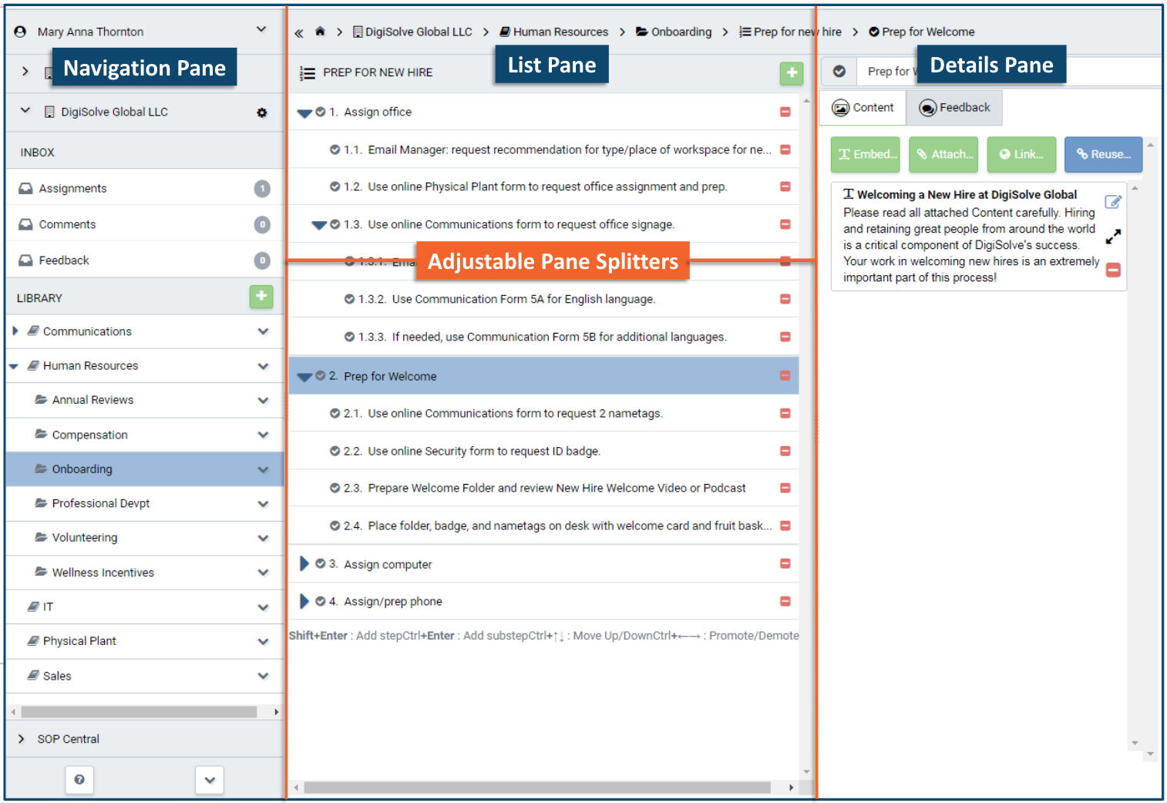
Task: Toggle completion check for step 1.2
Action: (x=335, y=186)
